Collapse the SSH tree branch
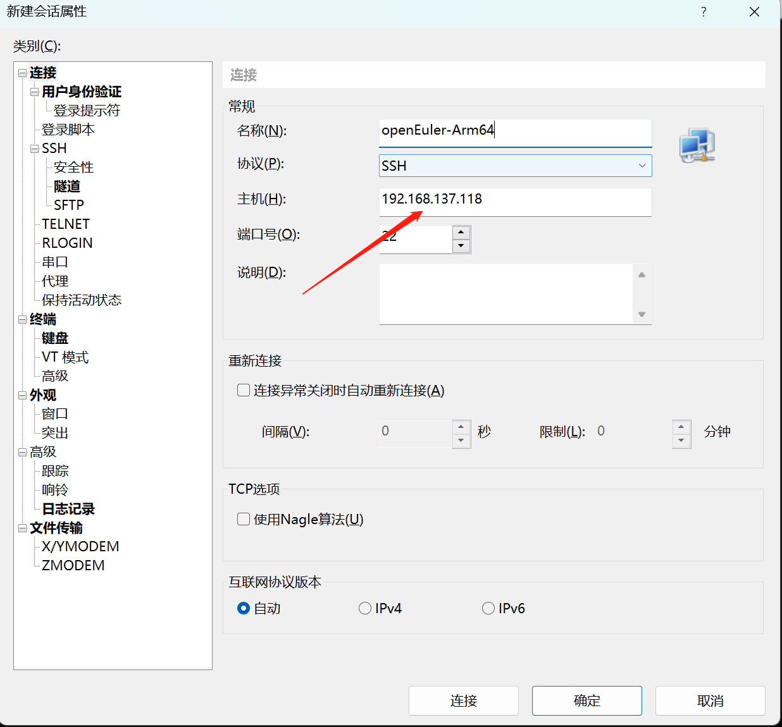Viewport: 782px width, 727px height. coord(34,148)
